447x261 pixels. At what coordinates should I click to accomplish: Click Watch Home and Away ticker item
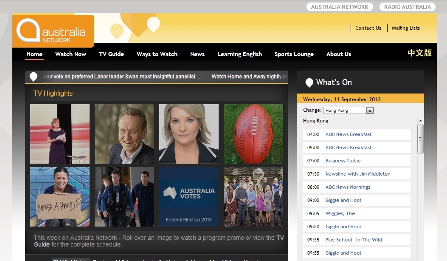[249, 77]
